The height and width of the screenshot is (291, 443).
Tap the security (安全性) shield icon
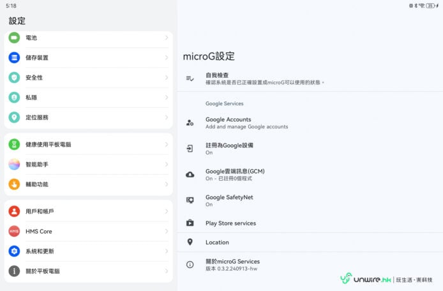[14, 77]
